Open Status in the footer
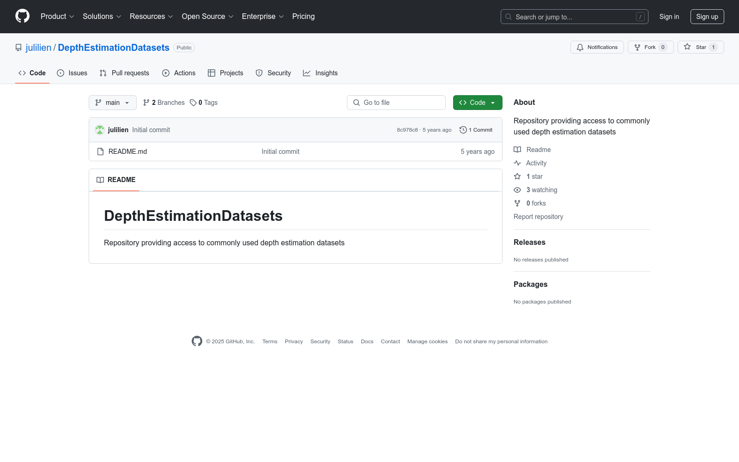 [345, 341]
